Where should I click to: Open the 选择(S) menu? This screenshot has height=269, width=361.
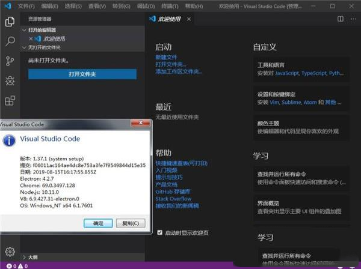[73, 6]
